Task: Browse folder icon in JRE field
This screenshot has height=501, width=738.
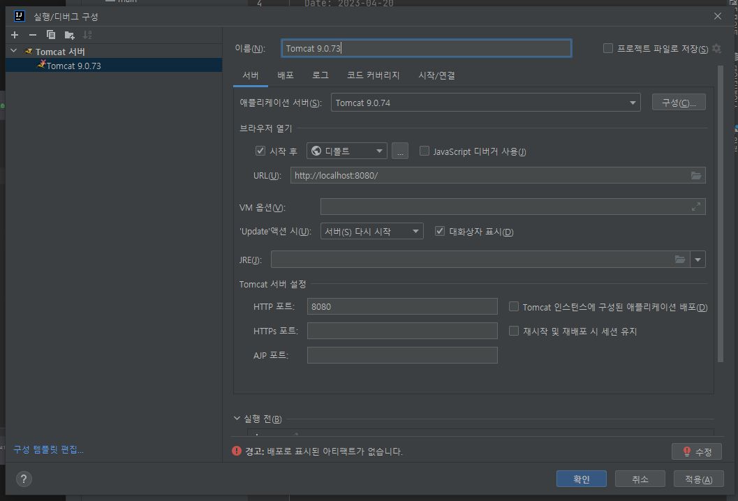Action: point(679,259)
